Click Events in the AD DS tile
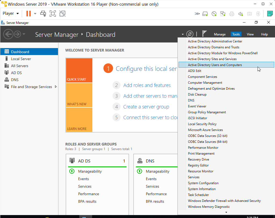Viewport: 275px width, 218px height. tap(84, 179)
